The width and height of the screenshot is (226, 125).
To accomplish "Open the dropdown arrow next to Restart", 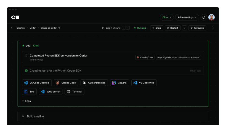I will (x=185, y=28).
